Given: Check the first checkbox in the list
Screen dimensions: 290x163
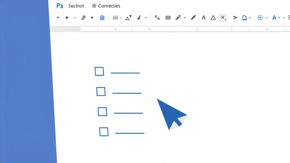Looking at the screenshot, I should pos(99,72).
